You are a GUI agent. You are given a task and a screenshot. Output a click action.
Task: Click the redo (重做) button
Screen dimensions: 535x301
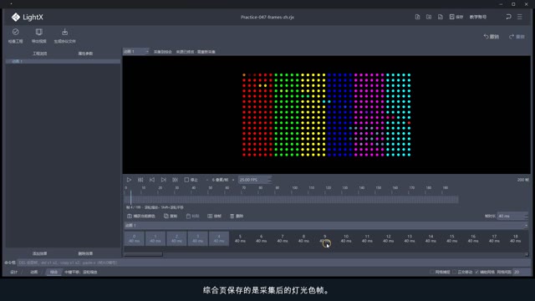coord(517,37)
